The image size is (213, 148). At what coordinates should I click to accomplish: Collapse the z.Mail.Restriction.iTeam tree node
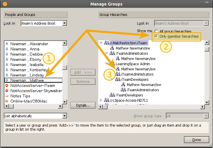coord(101,43)
